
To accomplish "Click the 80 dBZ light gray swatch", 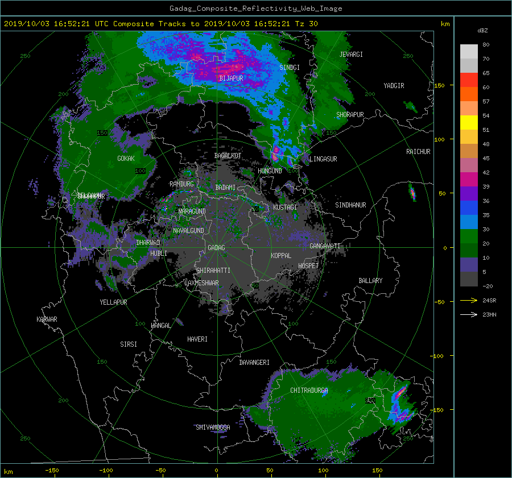I will tap(469, 52).
